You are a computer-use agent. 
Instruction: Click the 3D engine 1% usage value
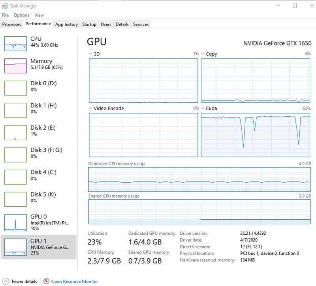(196, 54)
